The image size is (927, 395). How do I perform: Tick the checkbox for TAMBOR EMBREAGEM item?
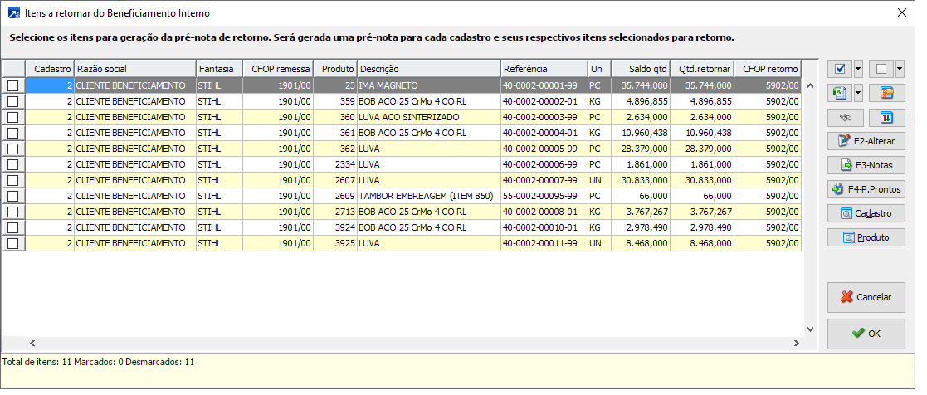pyautogui.click(x=13, y=196)
